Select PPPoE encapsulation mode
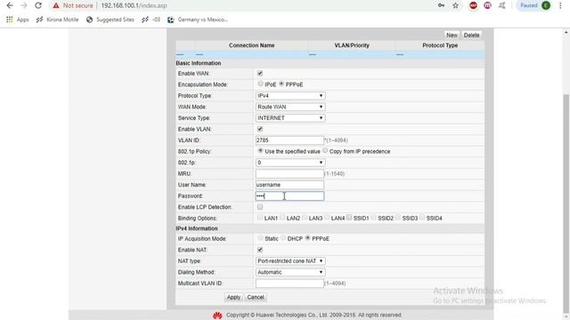 coord(281,84)
